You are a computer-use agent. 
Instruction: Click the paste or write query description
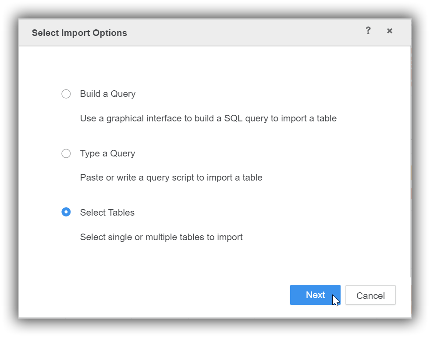tap(171, 177)
